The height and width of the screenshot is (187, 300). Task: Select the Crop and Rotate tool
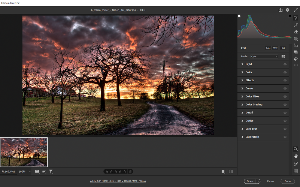(296, 25)
